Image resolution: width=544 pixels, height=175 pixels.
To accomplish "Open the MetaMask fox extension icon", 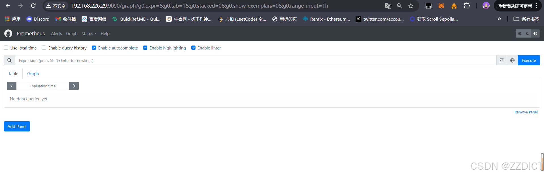I will click(x=441, y=6).
